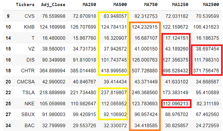Image resolution: width=223 pixels, height=131 pixels.
Task: Select MA2500 value 16.186375
Action: [207, 38]
